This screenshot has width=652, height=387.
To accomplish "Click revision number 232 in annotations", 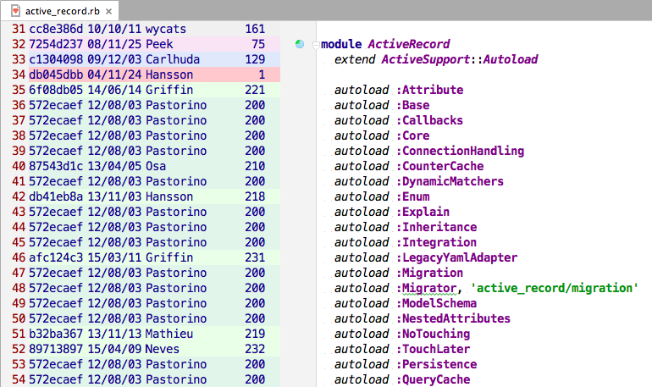I will (x=255, y=349).
